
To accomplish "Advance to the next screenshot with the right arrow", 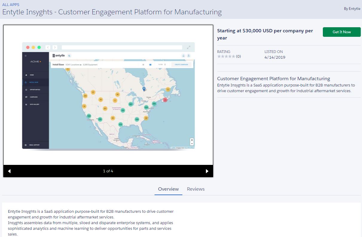I will pyautogui.click(x=207, y=171).
